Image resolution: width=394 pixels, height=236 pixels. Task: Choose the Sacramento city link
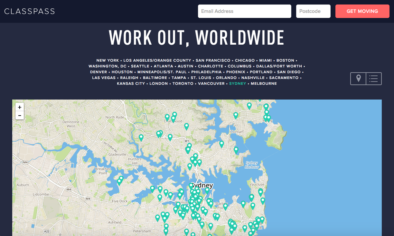[x=284, y=78]
